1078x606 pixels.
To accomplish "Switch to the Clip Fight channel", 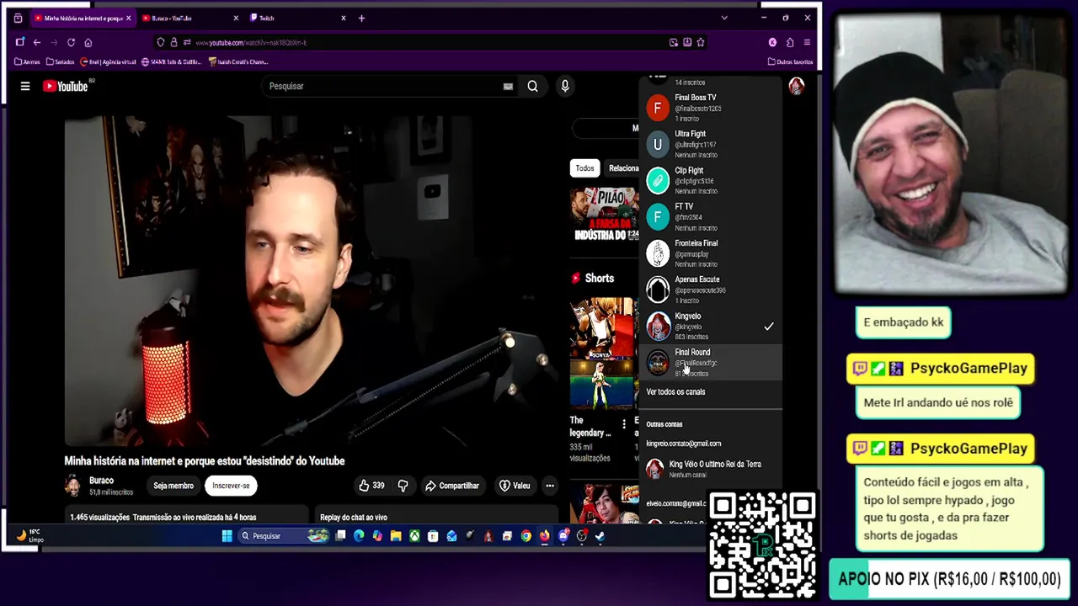I will pos(710,180).
